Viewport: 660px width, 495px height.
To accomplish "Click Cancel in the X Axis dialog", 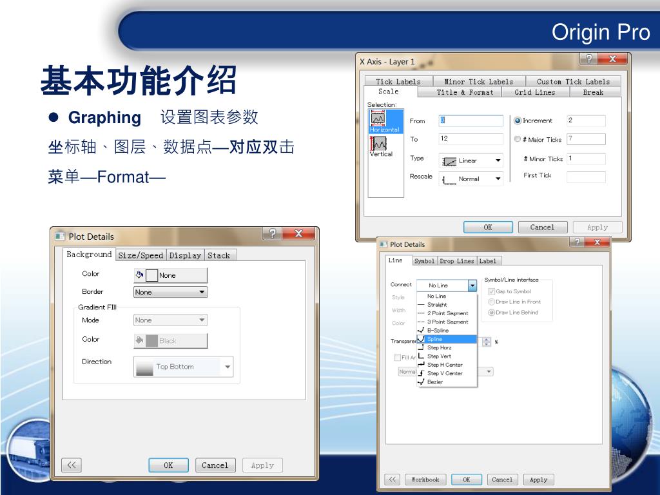I will 542,227.
